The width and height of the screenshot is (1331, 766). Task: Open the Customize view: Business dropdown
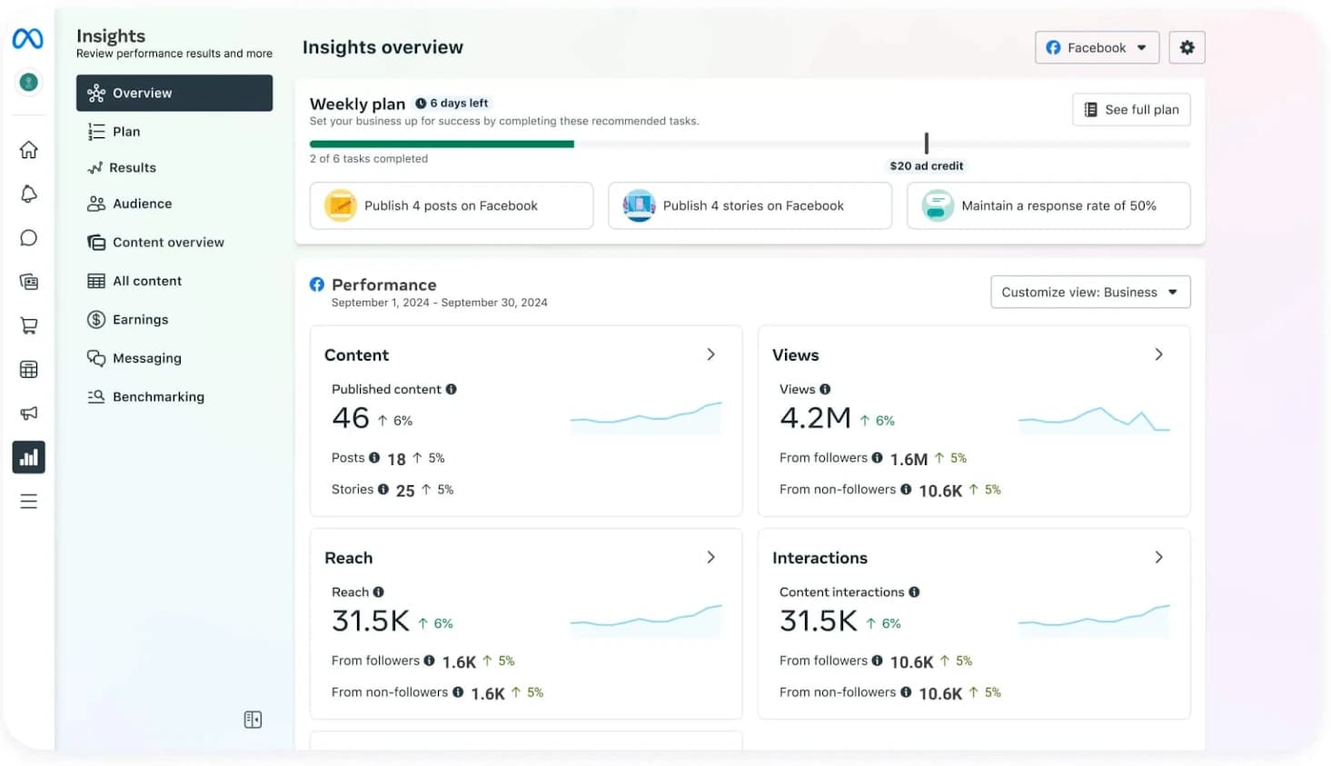pos(1089,292)
